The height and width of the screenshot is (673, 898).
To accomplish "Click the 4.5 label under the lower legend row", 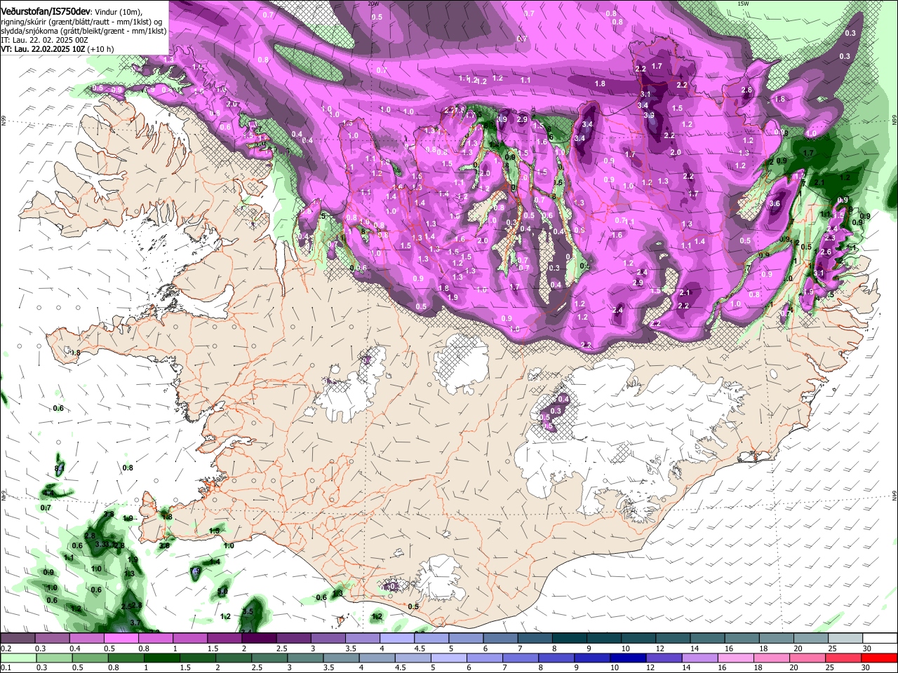I will [401, 667].
